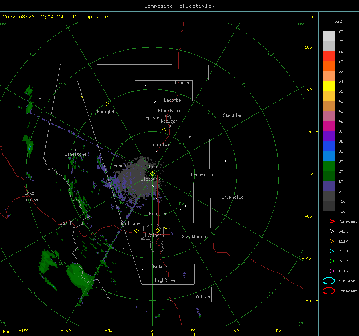Click the Innisfail label
Image resolution: width=359 pixels, height=336 pixels.
[161, 145]
